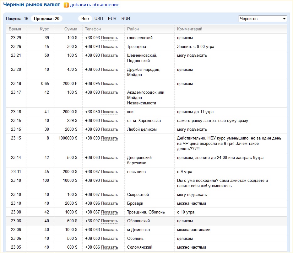Open the 'добавить объявление' link
The width and height of the screenshot is (293, 253).
95,5
